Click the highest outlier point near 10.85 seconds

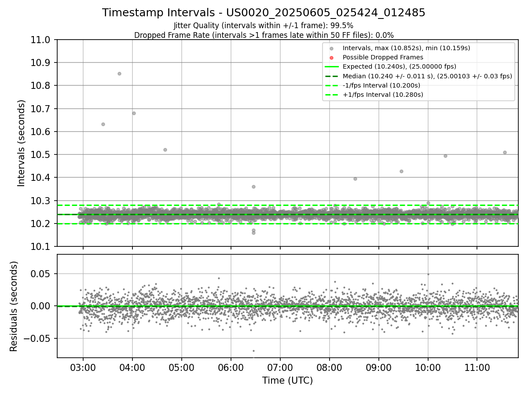[119, 73]
